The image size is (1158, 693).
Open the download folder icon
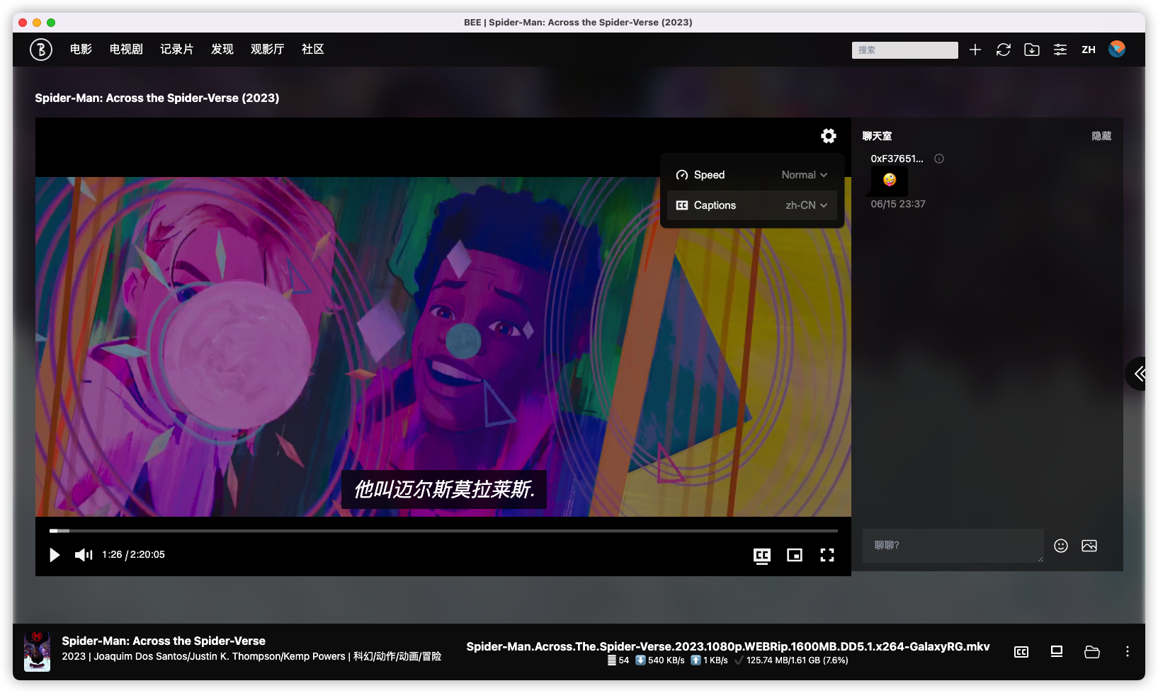click(x=1032, y=50)
